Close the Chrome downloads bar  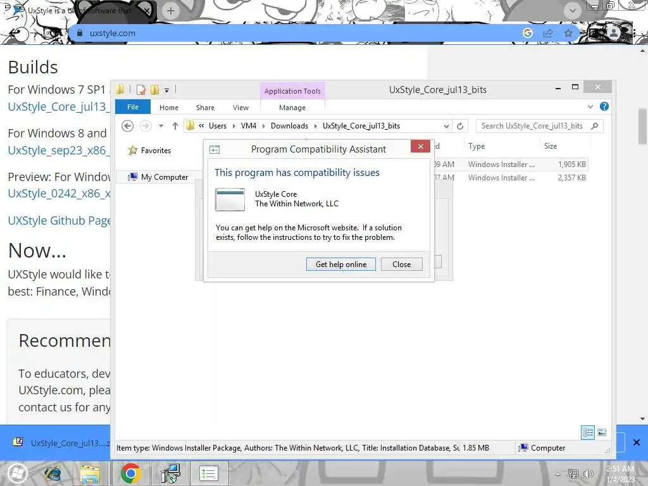(637, 442)
